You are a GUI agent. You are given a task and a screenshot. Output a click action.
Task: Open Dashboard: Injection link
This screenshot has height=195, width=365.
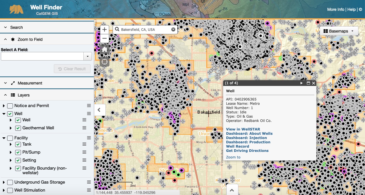pos(246,138)
